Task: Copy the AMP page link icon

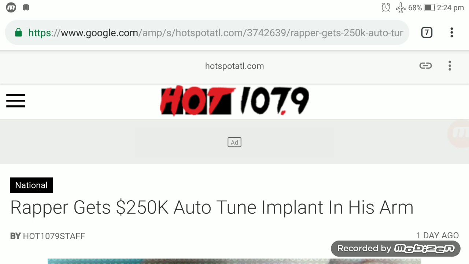Action: pyautogui.click(x=425, y=66)
